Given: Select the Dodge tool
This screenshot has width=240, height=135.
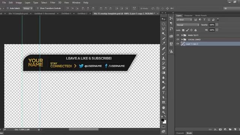Looking at the screenshot, I should click(163, 82).
